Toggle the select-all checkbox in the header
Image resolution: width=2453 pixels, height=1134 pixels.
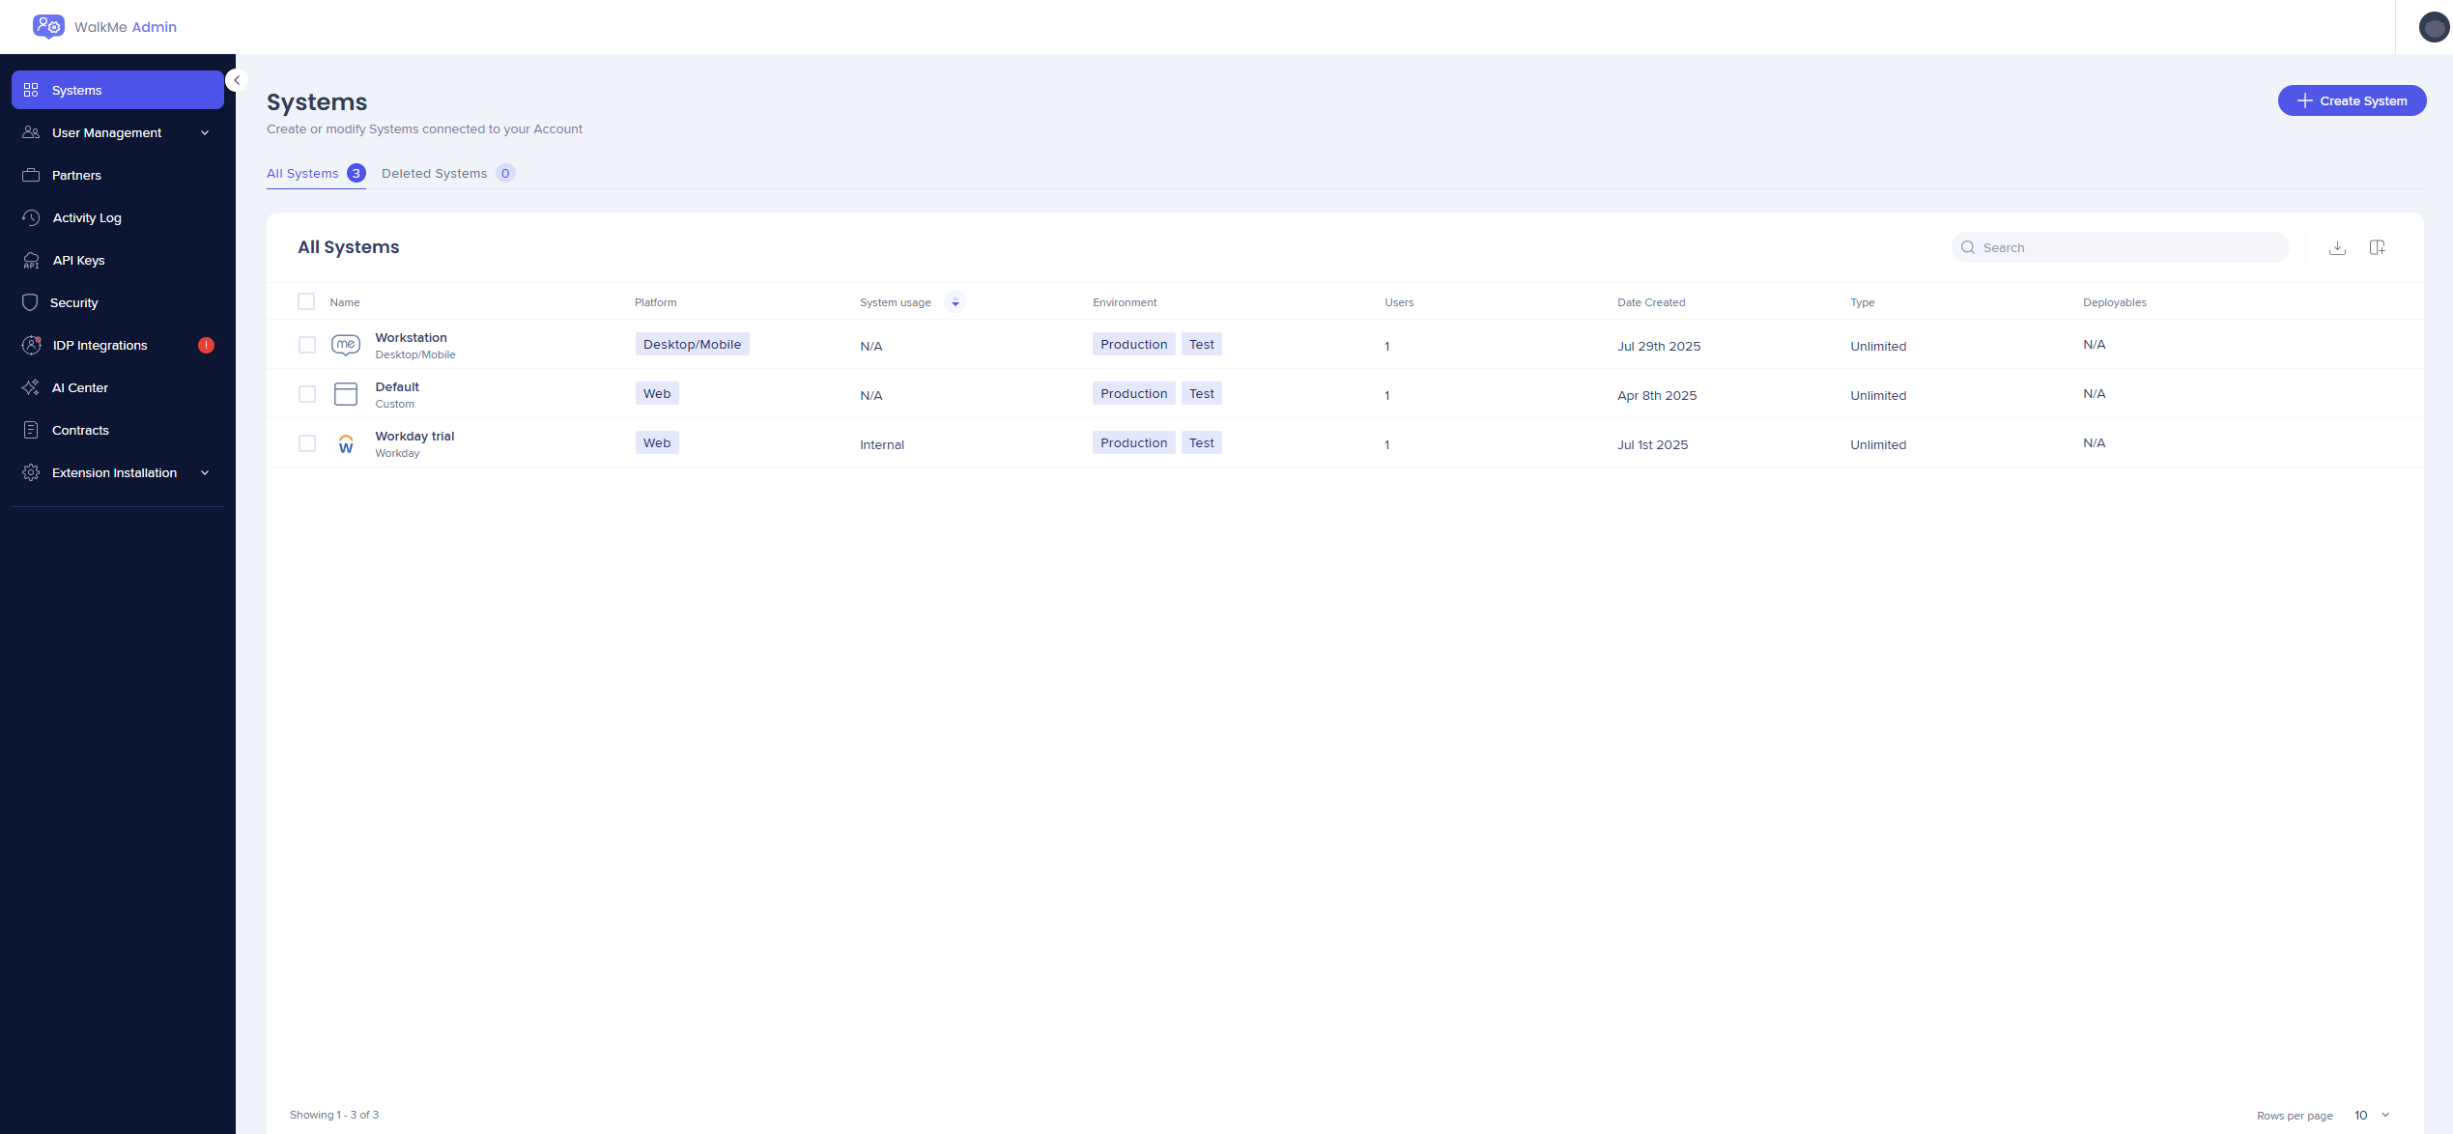pyautogui.click(x=306, y=302)
